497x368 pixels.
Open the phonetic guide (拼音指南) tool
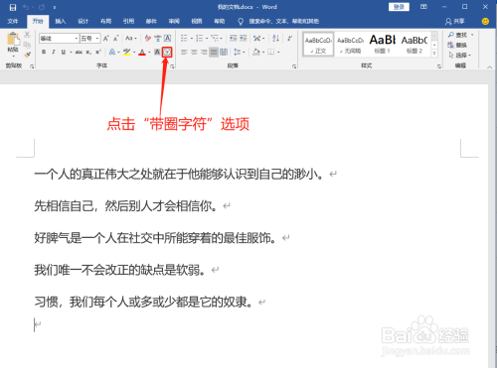[158, 39]
